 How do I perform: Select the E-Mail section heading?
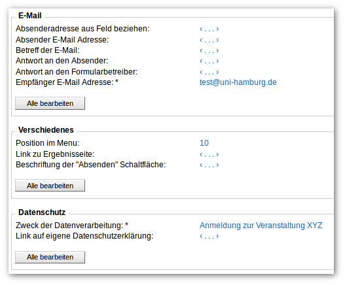tap(30, 16)
